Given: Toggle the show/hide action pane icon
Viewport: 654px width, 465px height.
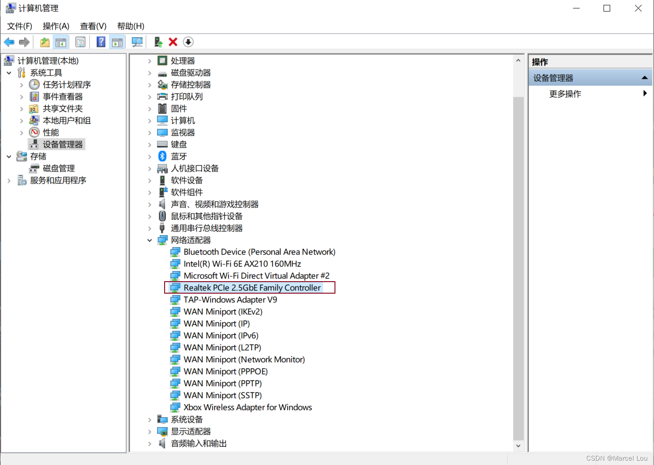Looking at the screenshot, I should pyautogui.click(x=117, y=42).
